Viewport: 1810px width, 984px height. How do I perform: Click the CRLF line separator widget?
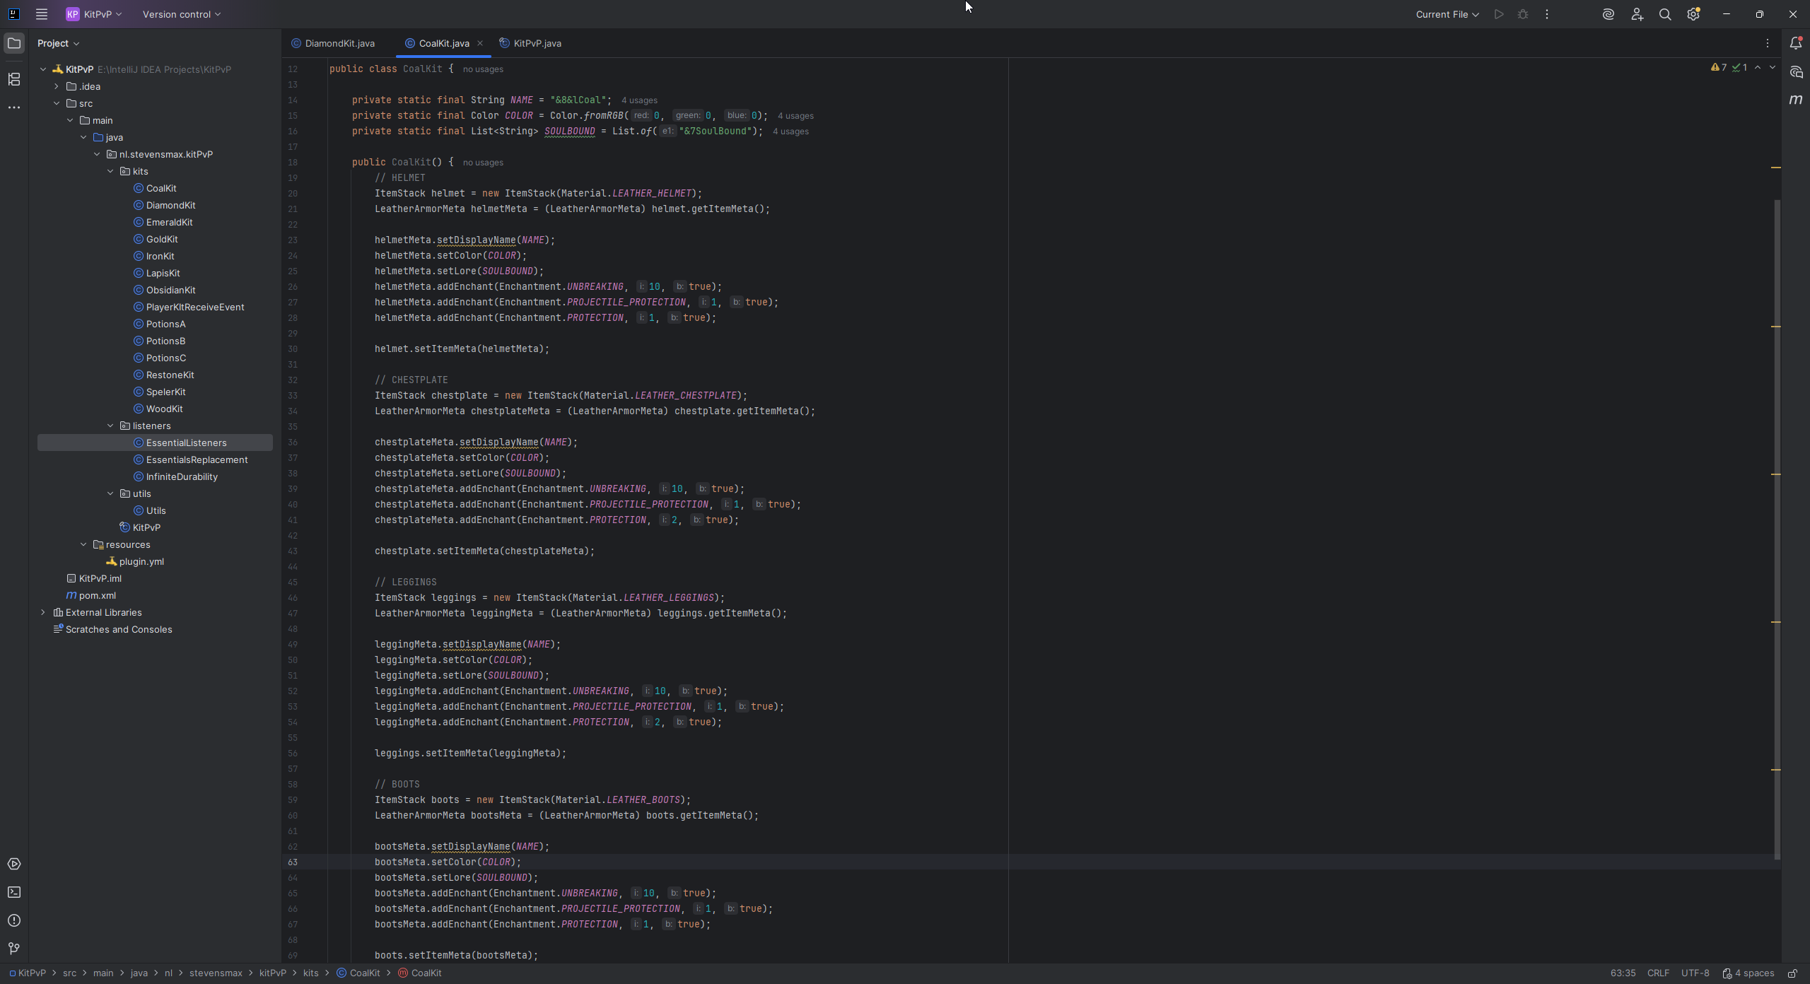click(1658, 973)
